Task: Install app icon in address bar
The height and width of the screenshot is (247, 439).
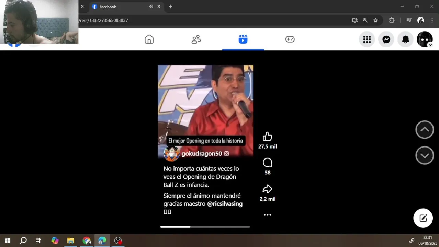Action: [355, 20]
